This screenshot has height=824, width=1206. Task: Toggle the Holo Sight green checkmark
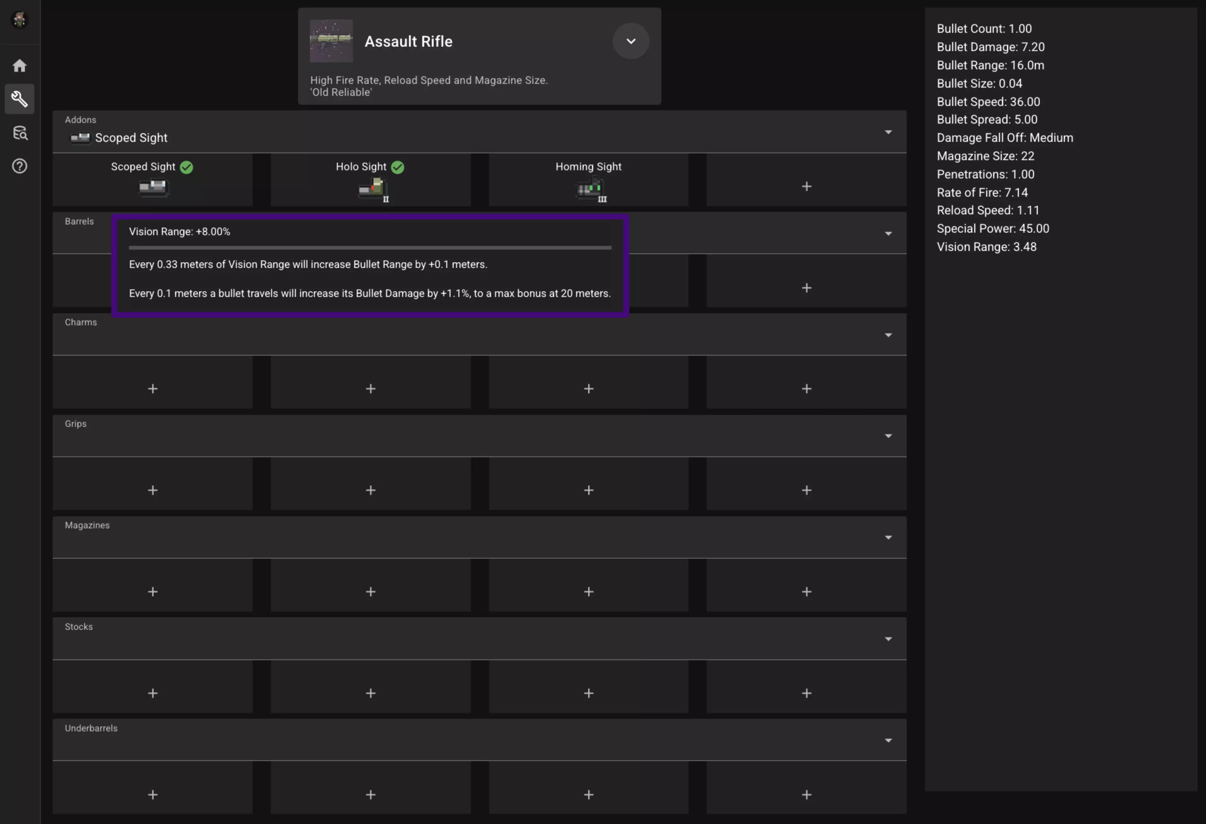click(x=397, y=167)
